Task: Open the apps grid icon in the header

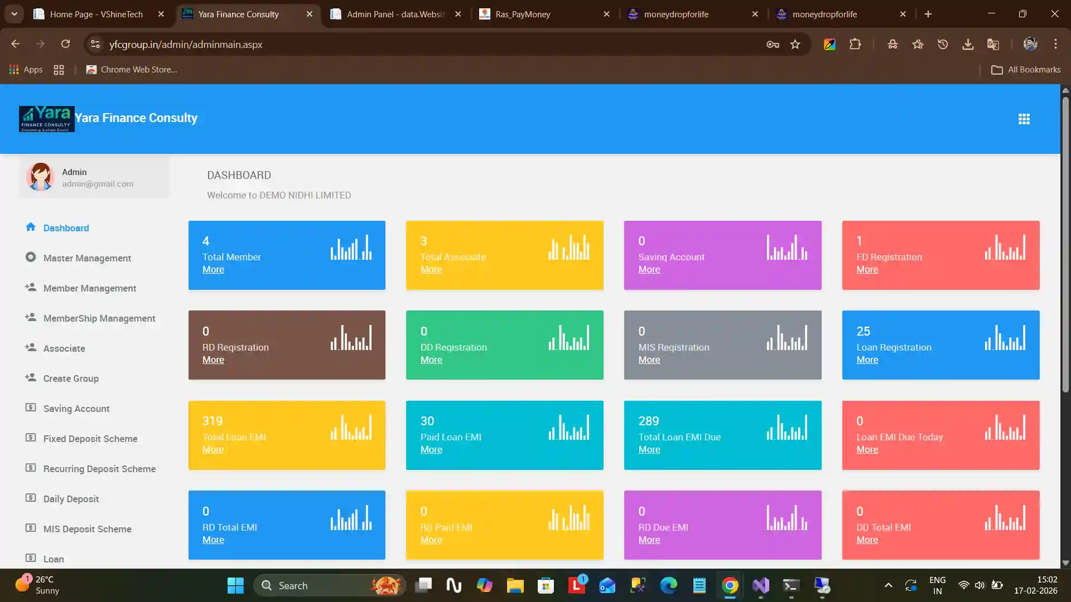Action: (1024, 119)
